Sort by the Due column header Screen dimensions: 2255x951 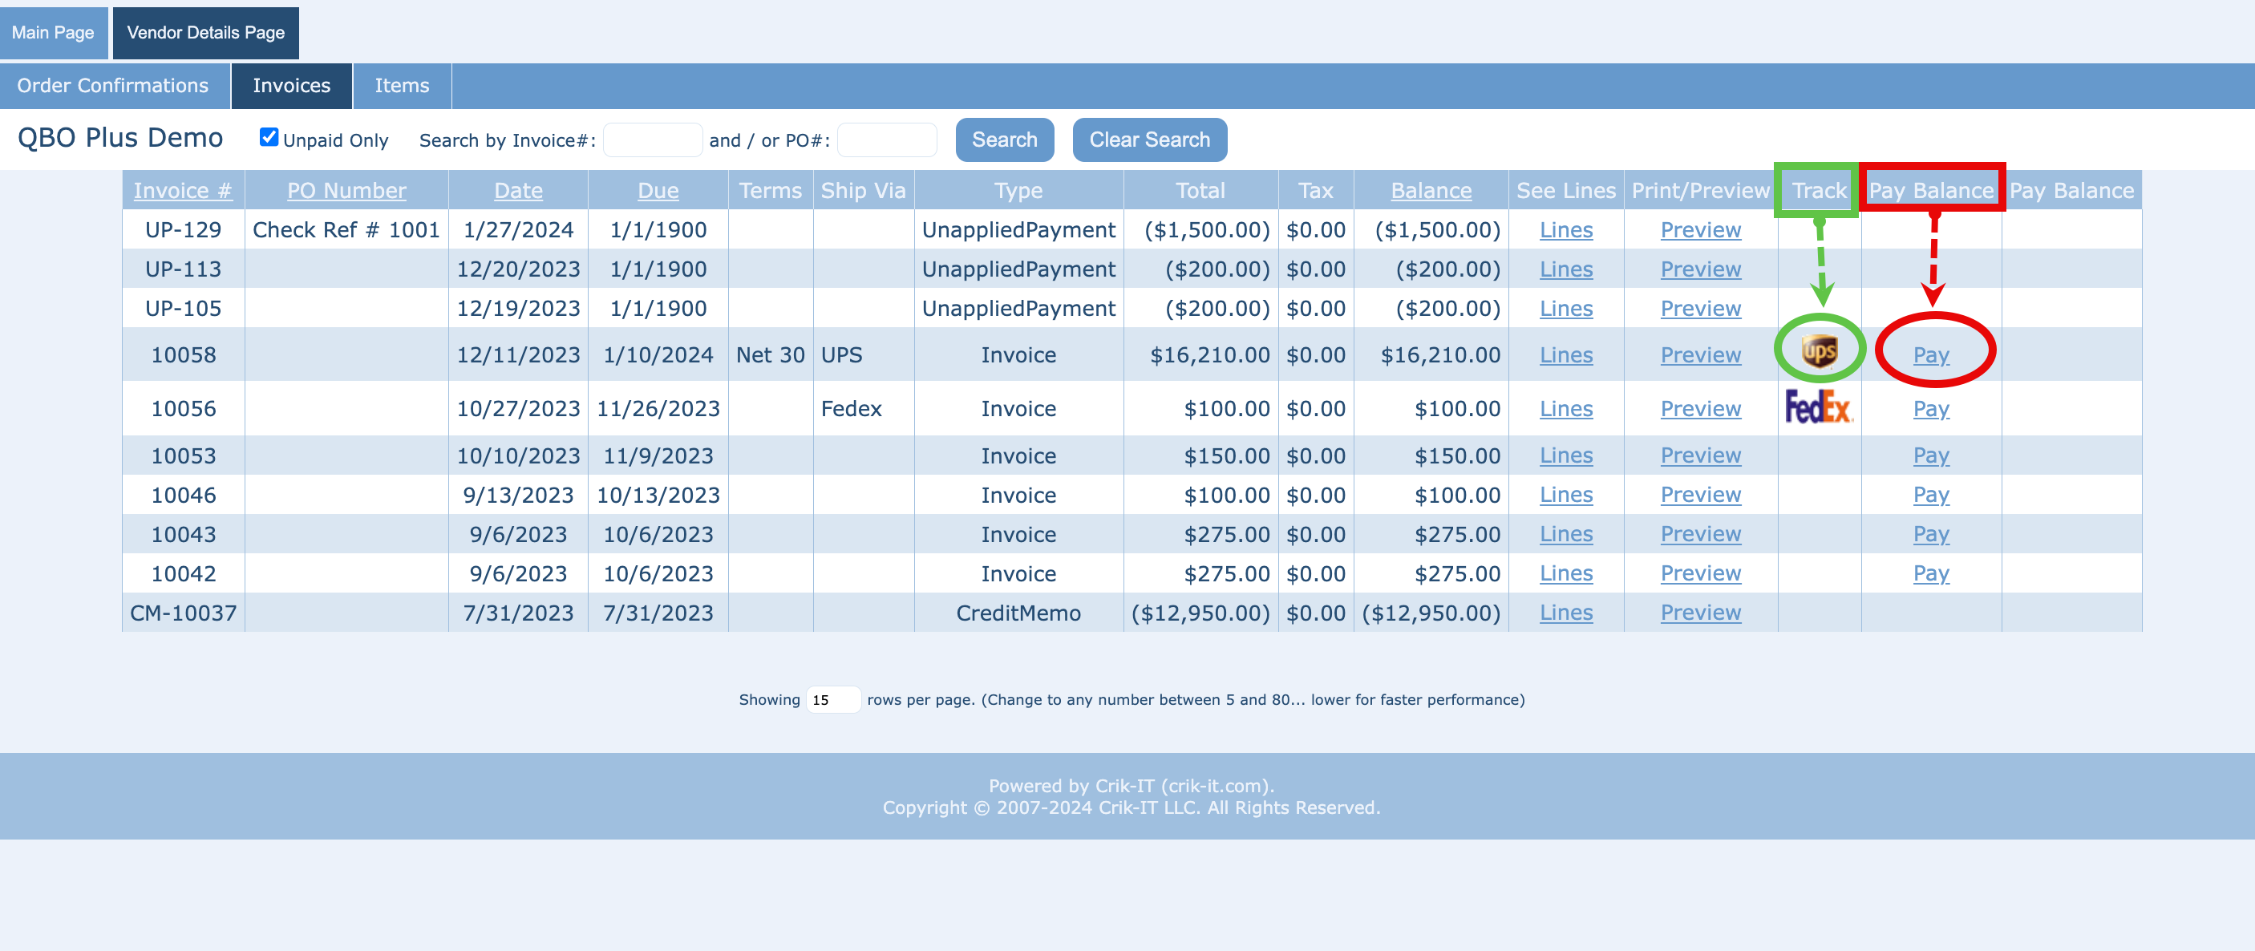pyautogui.click(x=658, y=191)
